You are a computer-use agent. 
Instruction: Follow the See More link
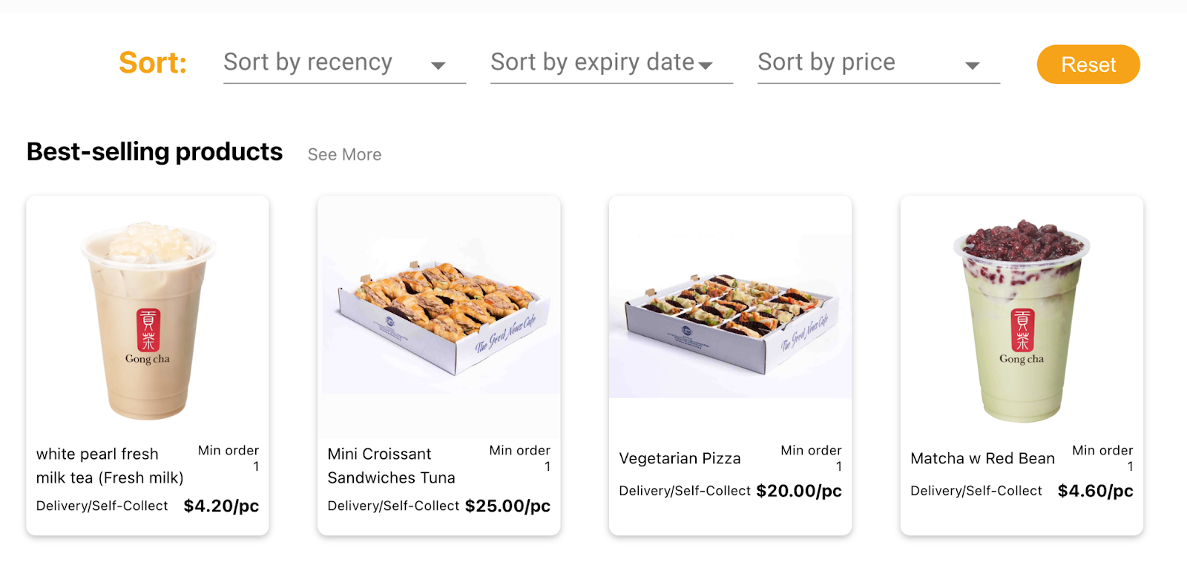(344, 155)
